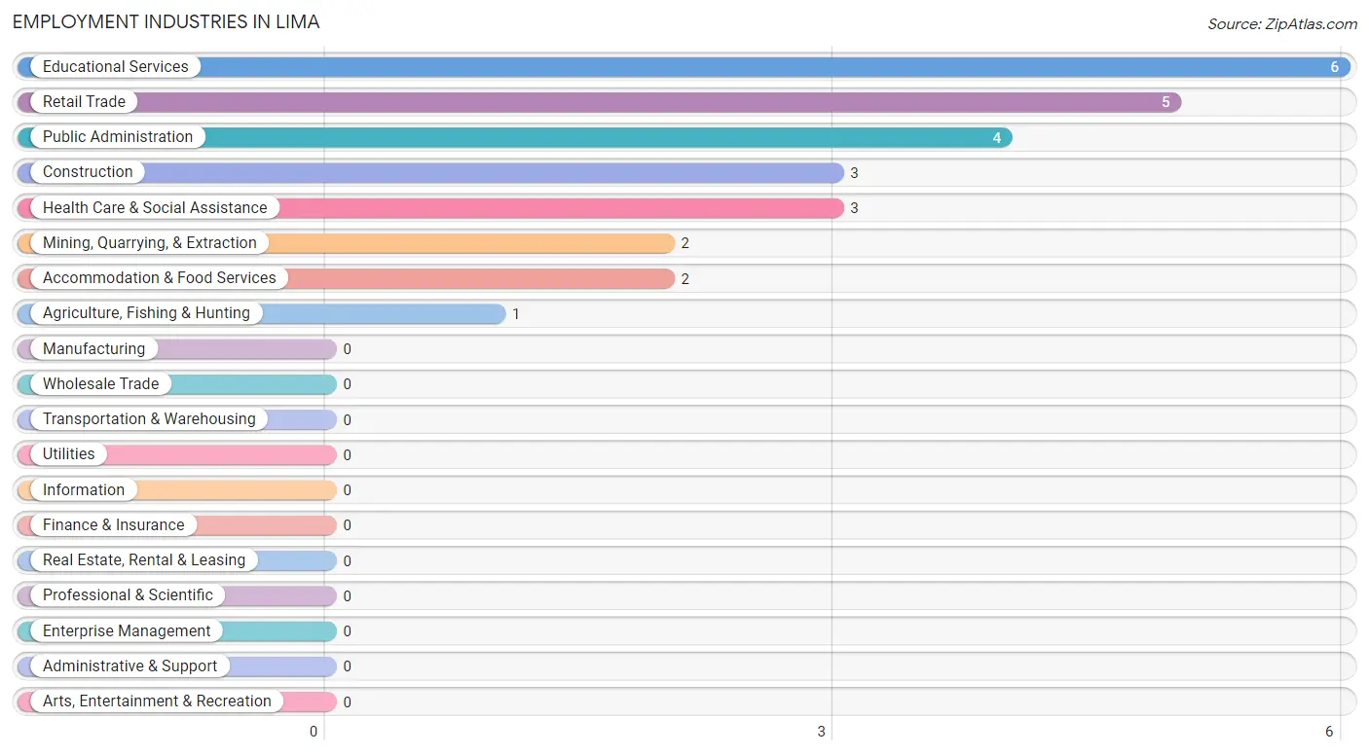Click value 2 next to Accommodation bar
Screen dimensions: 1369x755
(x=685, y=279)
